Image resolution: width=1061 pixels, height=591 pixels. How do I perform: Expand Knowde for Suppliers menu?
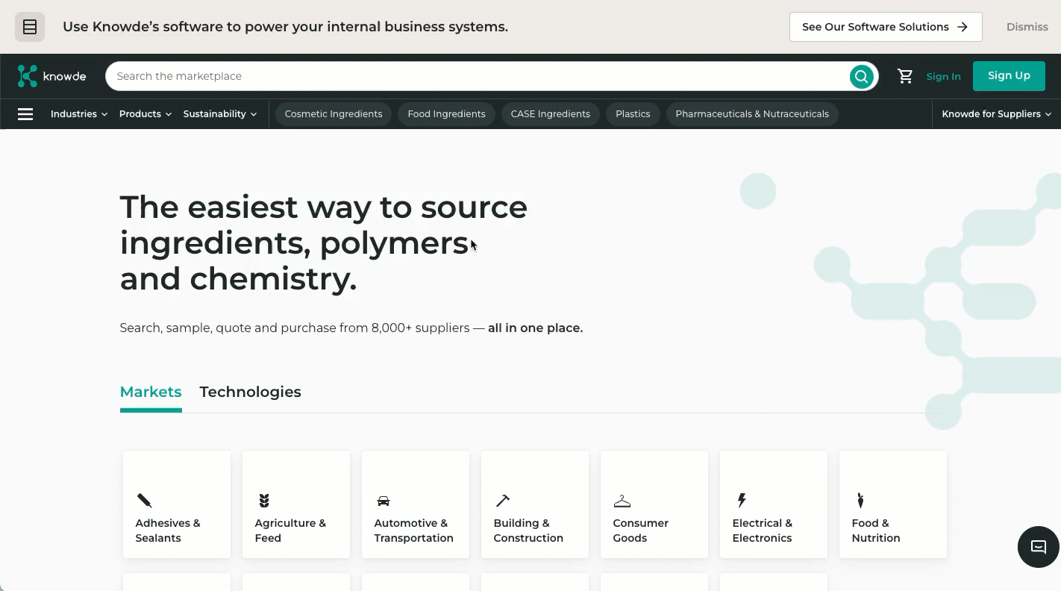point(997,114)
